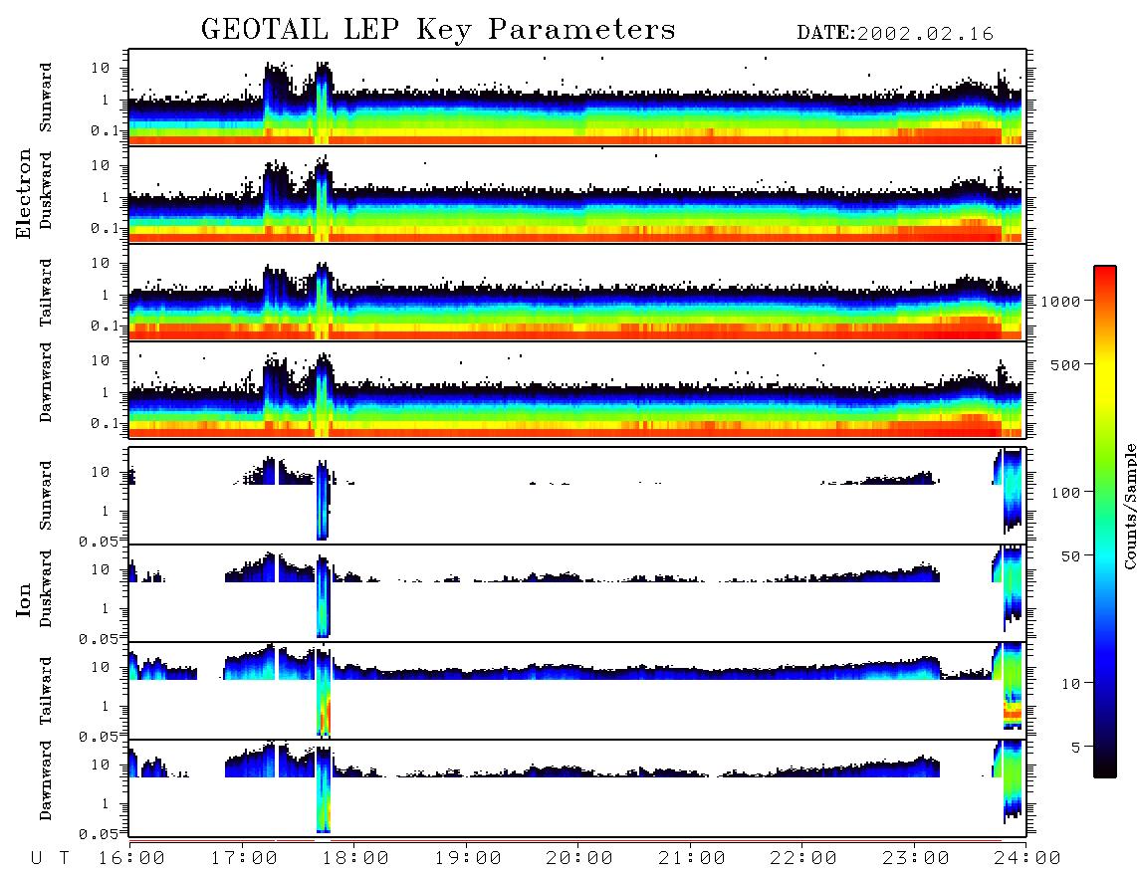Click the title 'GEOTAIL LEP Key Parameters'
Viewport: 1137px width, 876px height.
click(438, 29)
